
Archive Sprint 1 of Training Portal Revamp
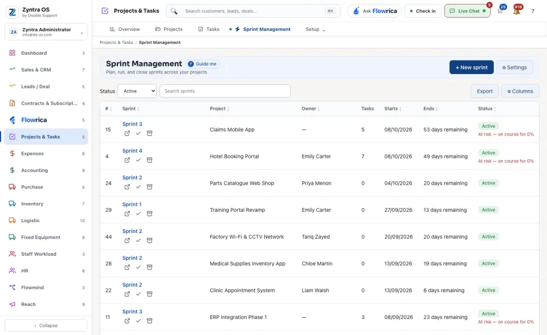150,214
